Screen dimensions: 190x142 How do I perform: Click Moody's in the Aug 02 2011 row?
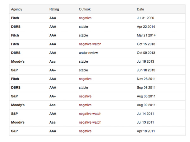(18, 105)
